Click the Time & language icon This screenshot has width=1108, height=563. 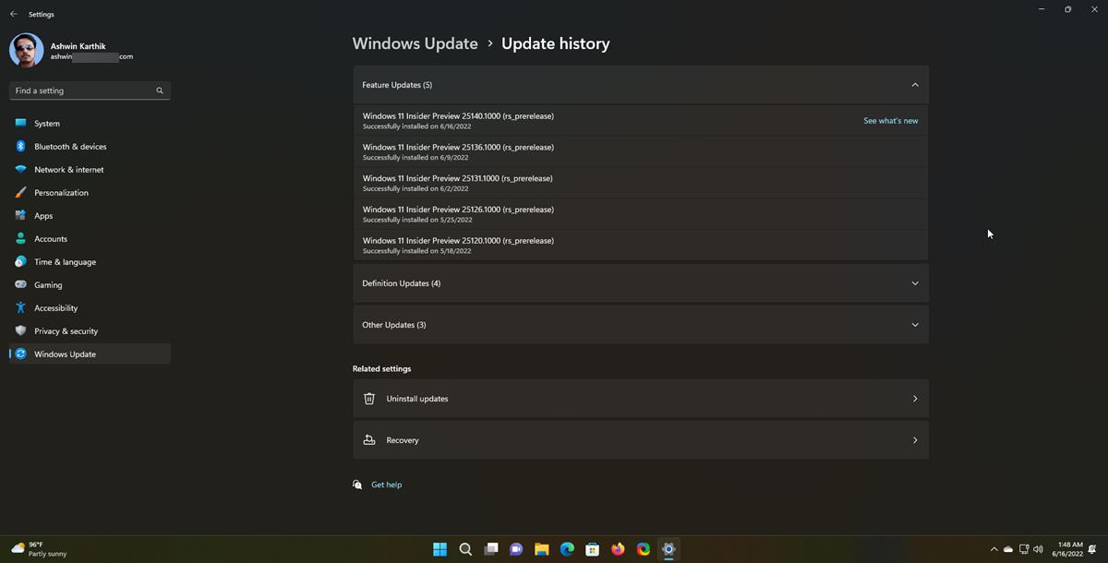21,261
